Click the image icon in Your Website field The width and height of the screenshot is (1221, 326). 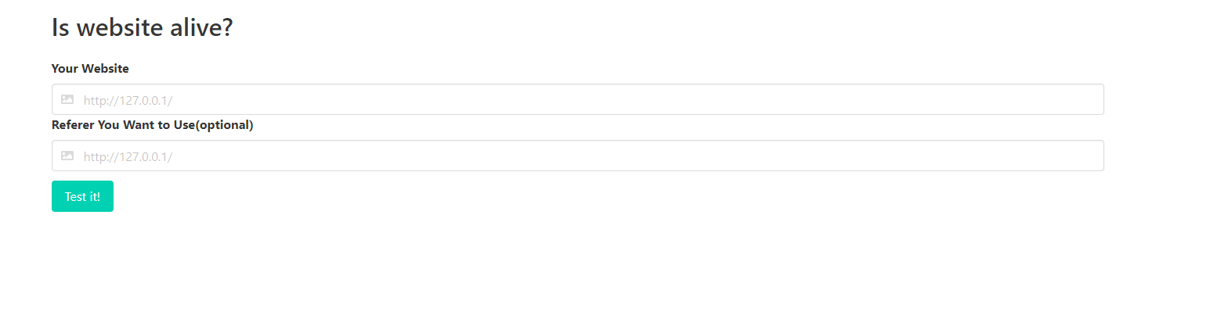tap(67, 100)
